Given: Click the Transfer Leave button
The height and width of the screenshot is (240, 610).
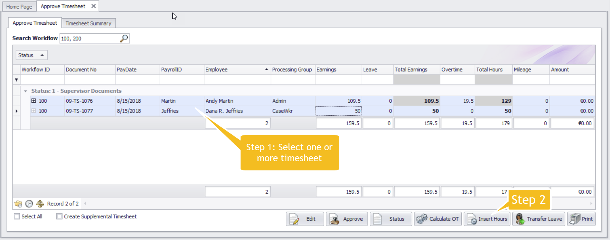Looking at the screenshot, I should coord(538,219).
